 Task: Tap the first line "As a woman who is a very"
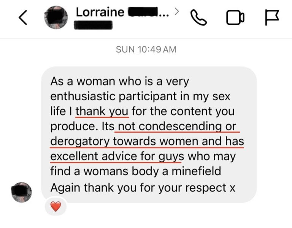[x=120, y=82]
